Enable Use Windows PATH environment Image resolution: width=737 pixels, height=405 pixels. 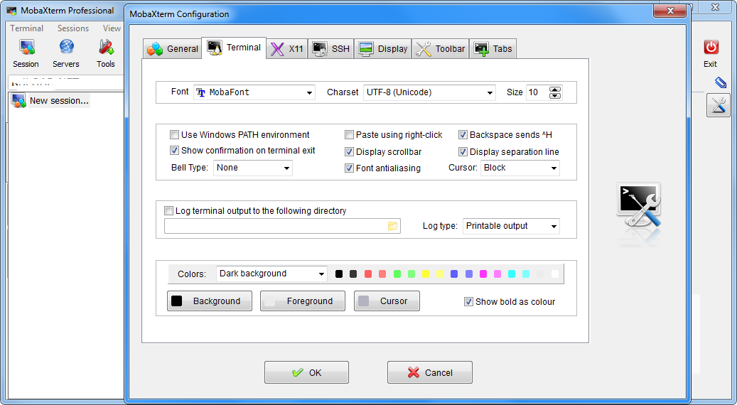(x=174, y=135)
